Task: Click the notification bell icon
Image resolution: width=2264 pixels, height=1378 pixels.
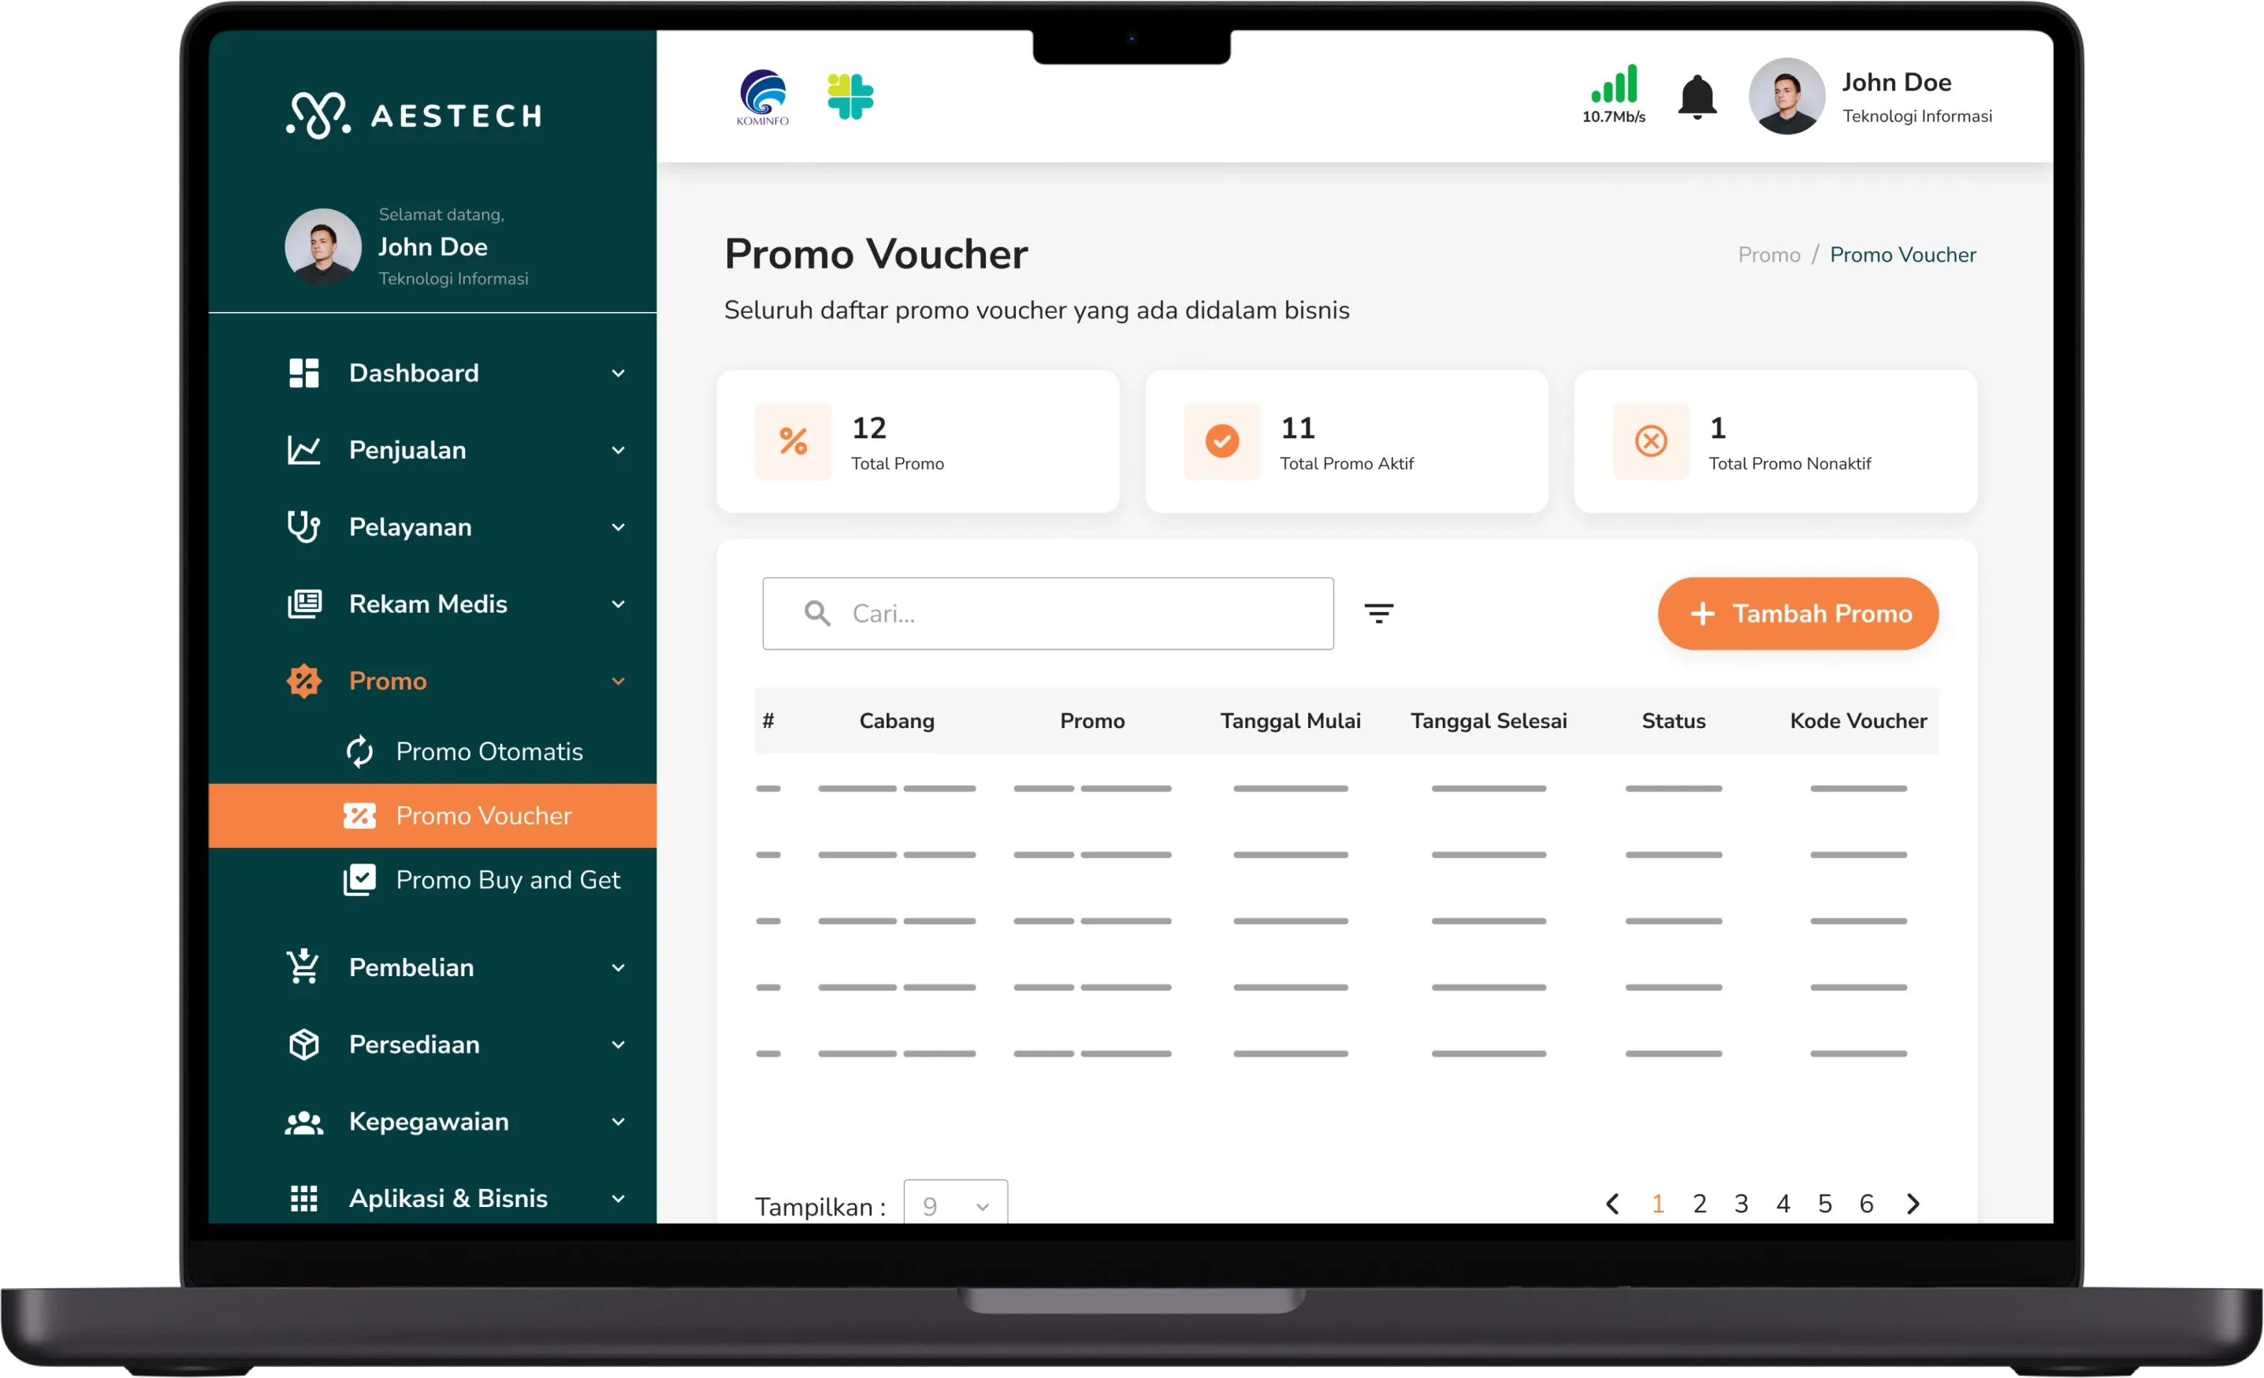Action: click(x=1697, y=98)
